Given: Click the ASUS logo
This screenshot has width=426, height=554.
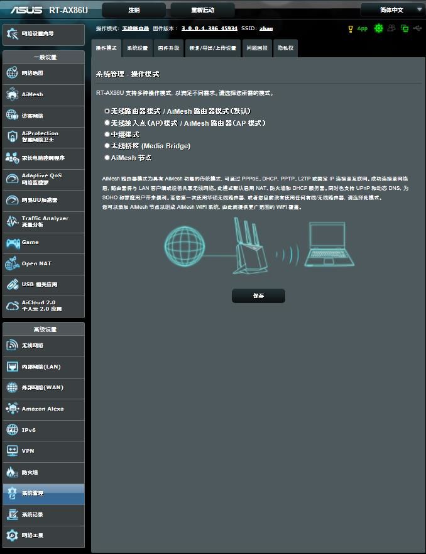Looking at the screenshot, I should pyautogui.click(x=26, y=10).
